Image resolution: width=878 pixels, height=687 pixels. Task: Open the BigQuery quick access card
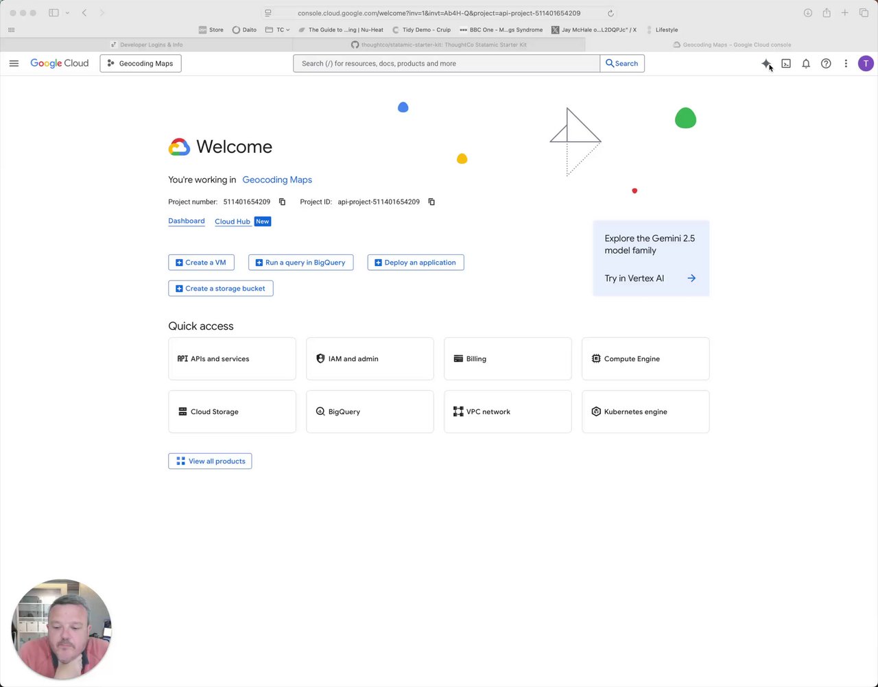(x=370, y=411)
